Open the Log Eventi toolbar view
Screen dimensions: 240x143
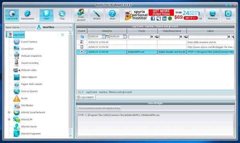[x=12, y=15]
